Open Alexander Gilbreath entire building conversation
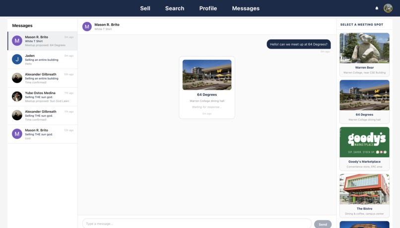 tap(43, 78)
